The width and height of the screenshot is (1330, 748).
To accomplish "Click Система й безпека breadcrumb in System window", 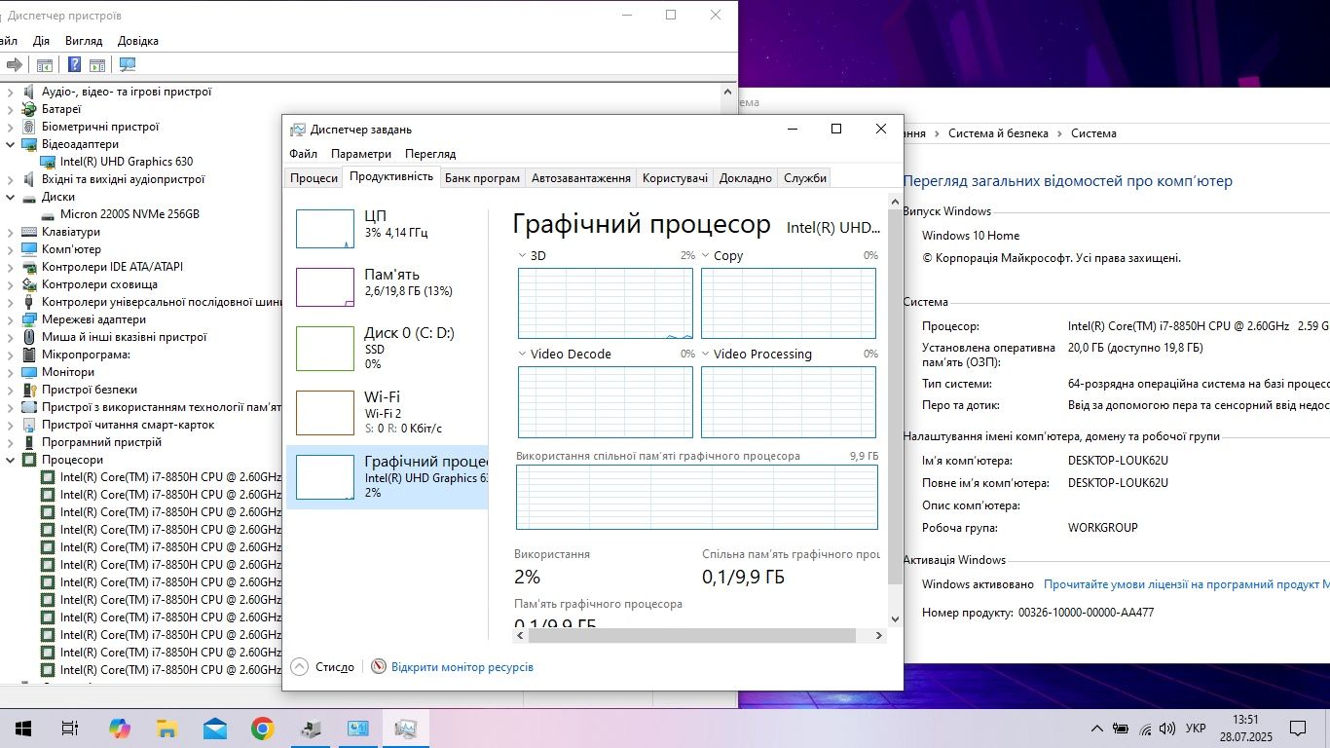I will [998, 133].
